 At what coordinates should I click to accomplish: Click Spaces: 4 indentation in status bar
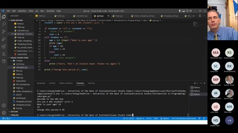click(x=140, y=119)
